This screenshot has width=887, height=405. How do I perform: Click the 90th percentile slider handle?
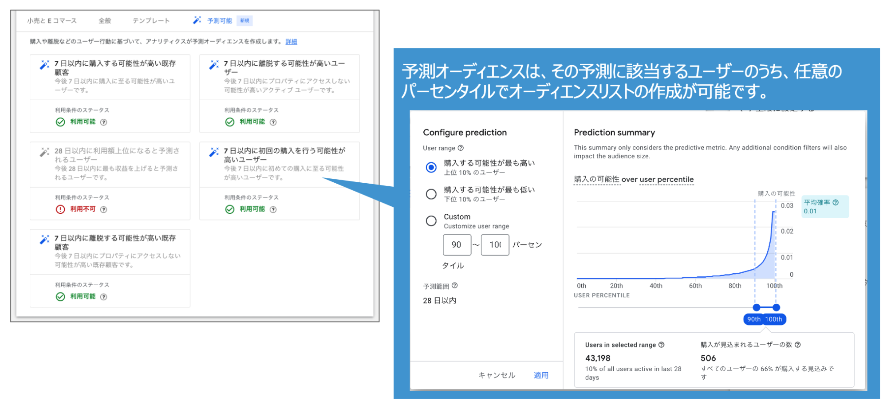tap(757, 307)
